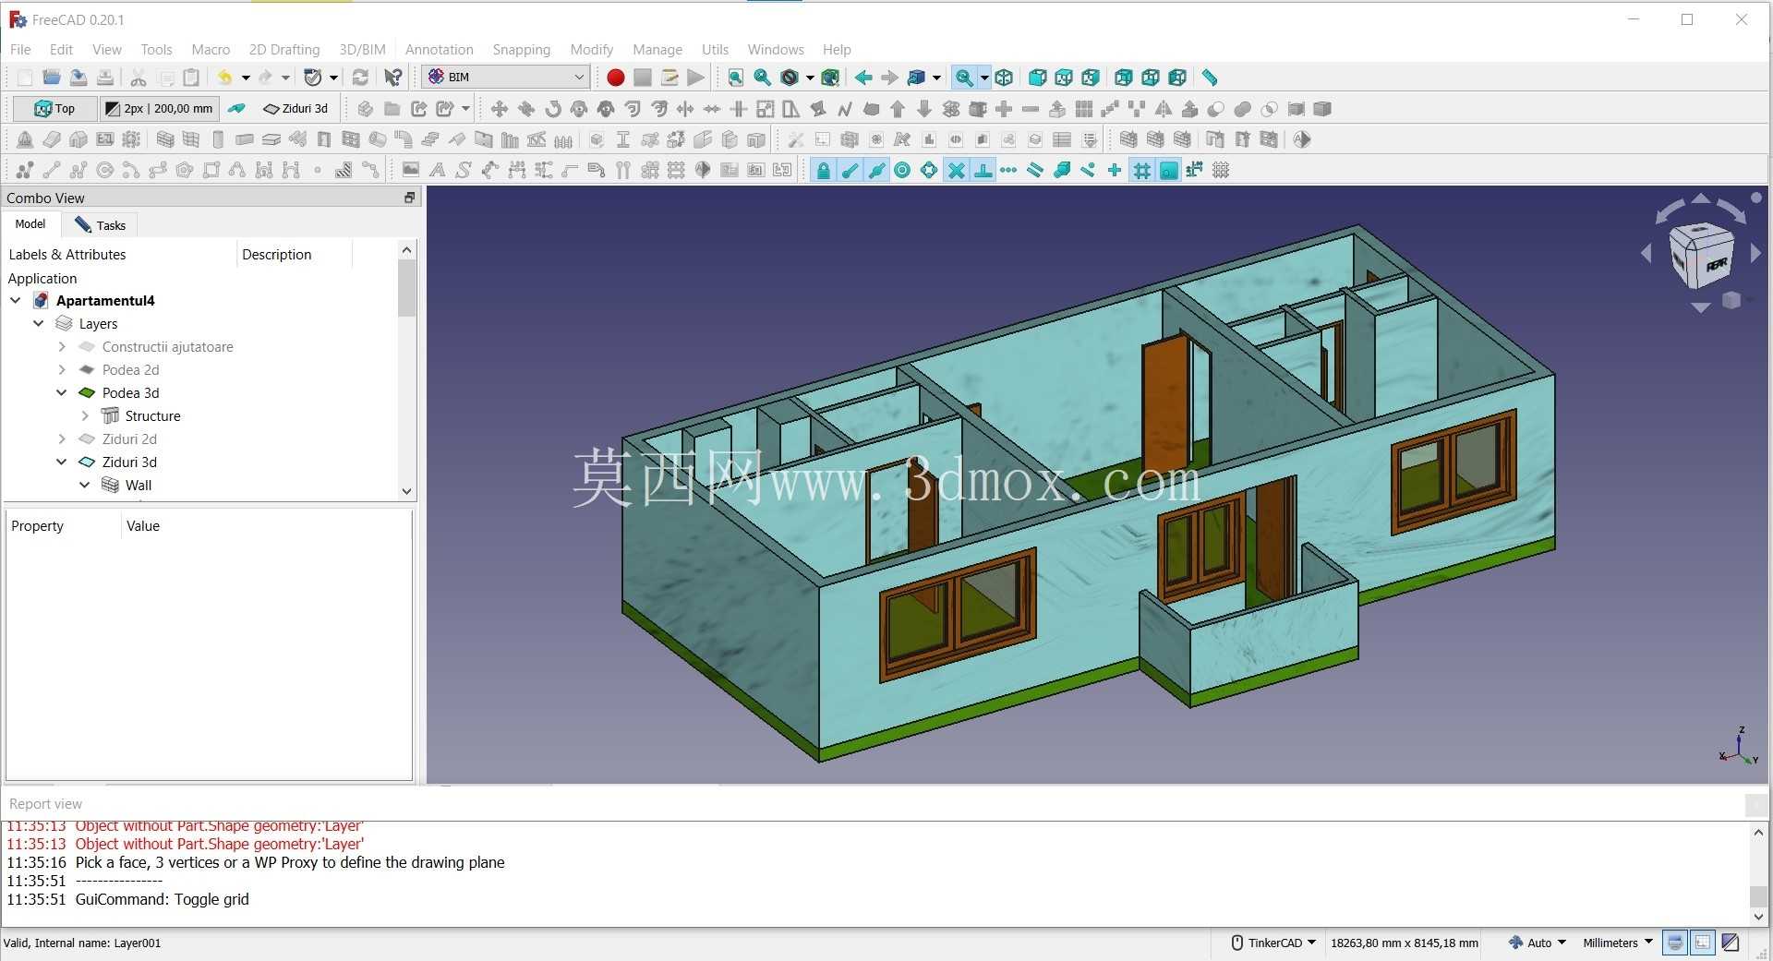
Task: Toggle construction mode button
Action: coord(237,109)
